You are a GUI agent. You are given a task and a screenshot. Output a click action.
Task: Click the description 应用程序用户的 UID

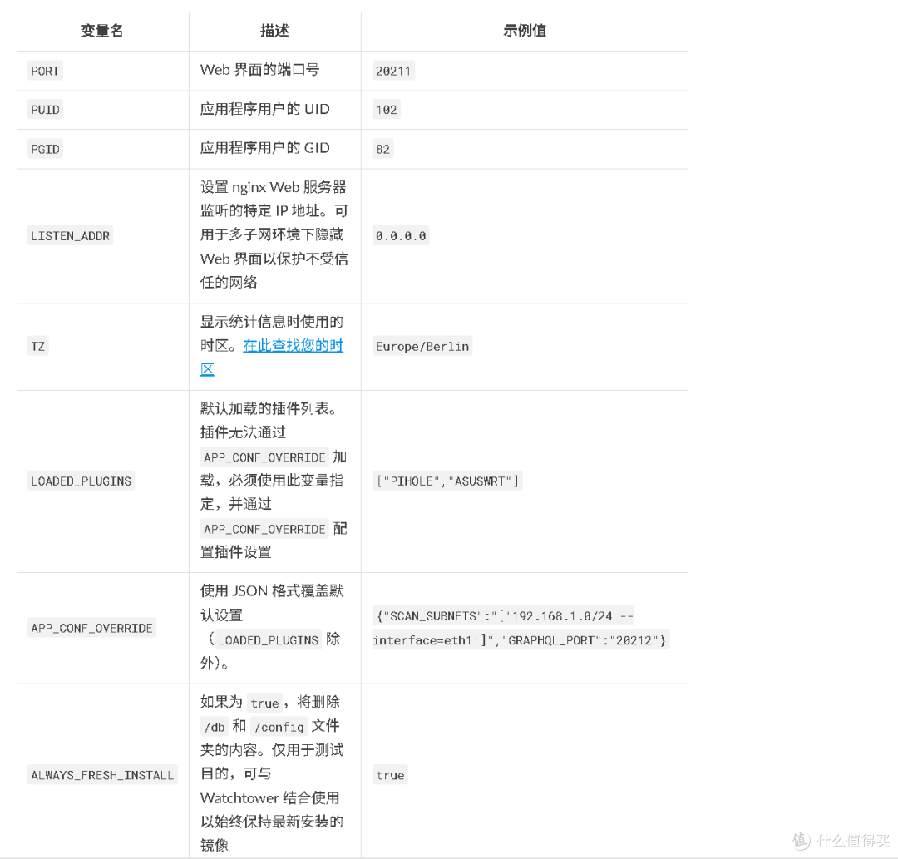pos(265,109)
